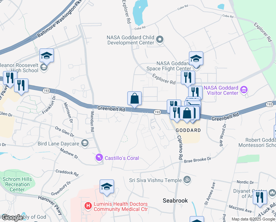Open the school marker near Luminis Health Medical Ctr
The width and height of the screenshot is (276, 222).
click(x=107, y=186)
